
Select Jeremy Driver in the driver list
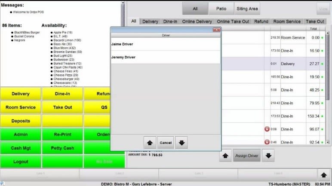[166, 57]
